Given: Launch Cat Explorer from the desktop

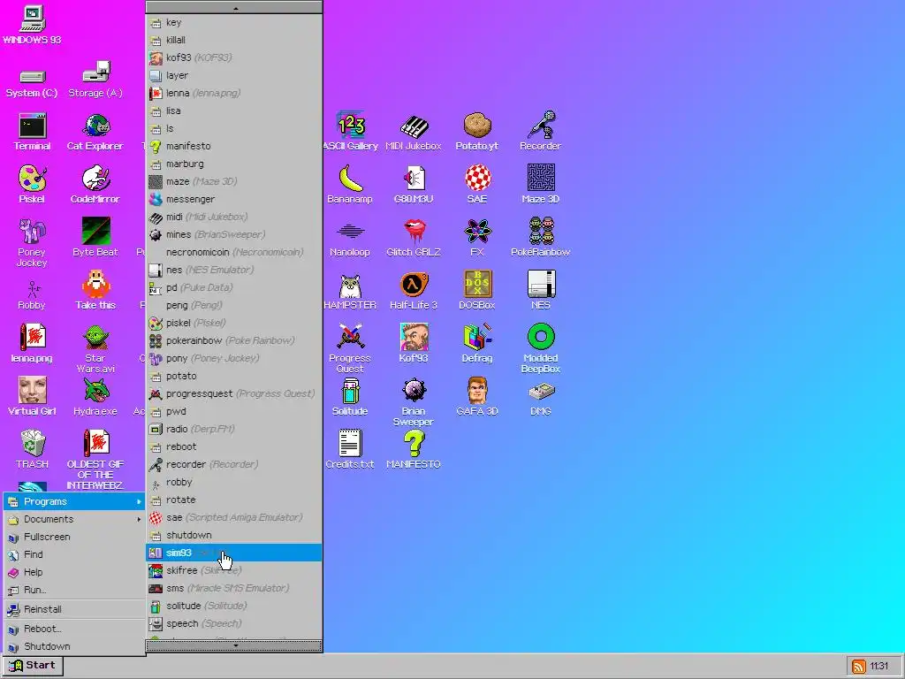Looking at the screenshot, I should tap(95, 132).
